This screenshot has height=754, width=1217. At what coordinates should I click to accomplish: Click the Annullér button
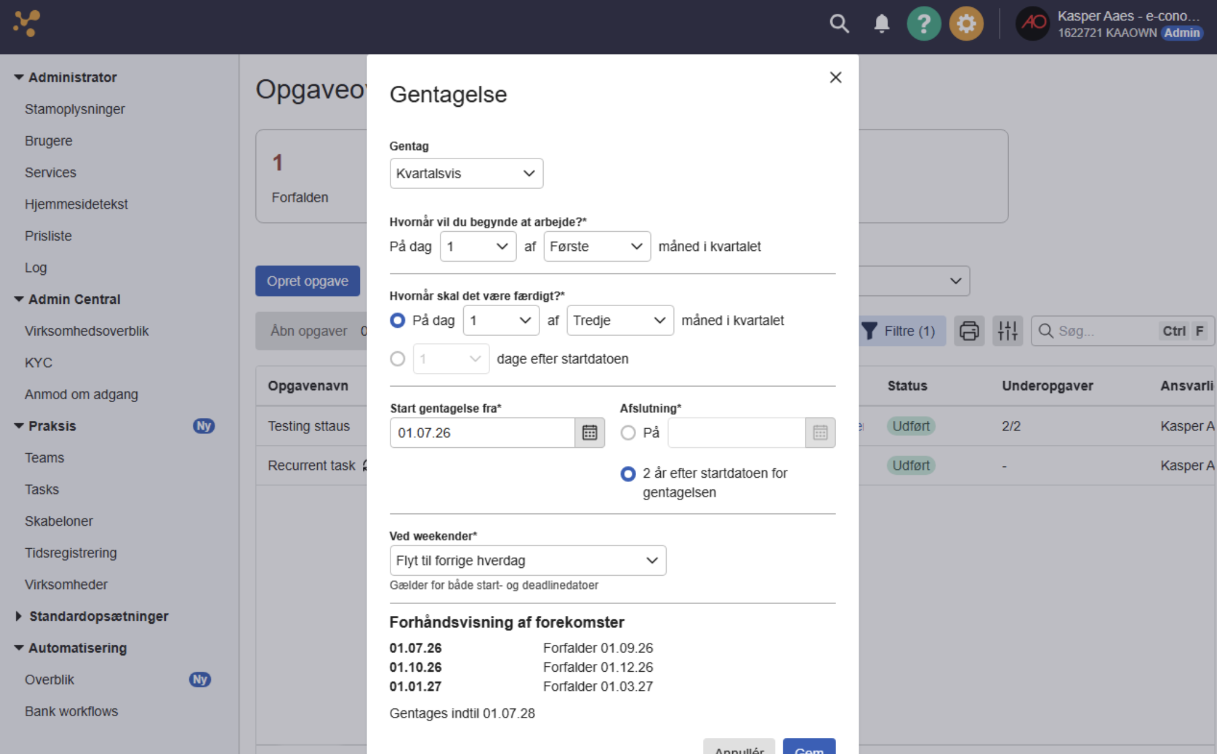[739, 746]
